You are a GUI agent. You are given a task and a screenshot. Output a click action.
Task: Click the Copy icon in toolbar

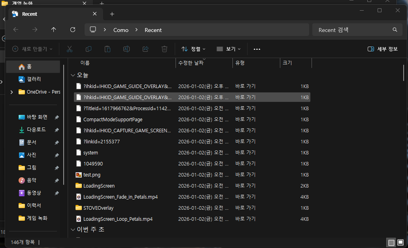[x=89, y=49]
